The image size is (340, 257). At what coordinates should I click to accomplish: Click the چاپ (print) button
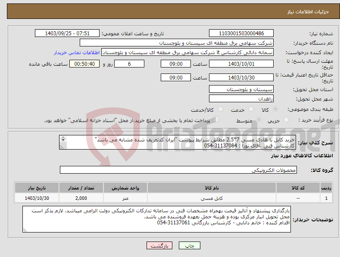(189, 245)
